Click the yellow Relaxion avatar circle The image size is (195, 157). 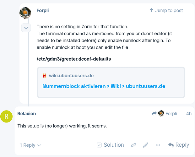coord(6,116)
